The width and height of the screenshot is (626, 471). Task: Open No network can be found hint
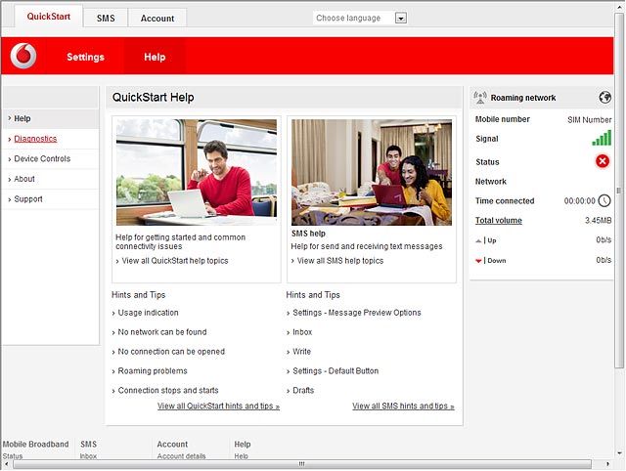click(x=162, y=332)
